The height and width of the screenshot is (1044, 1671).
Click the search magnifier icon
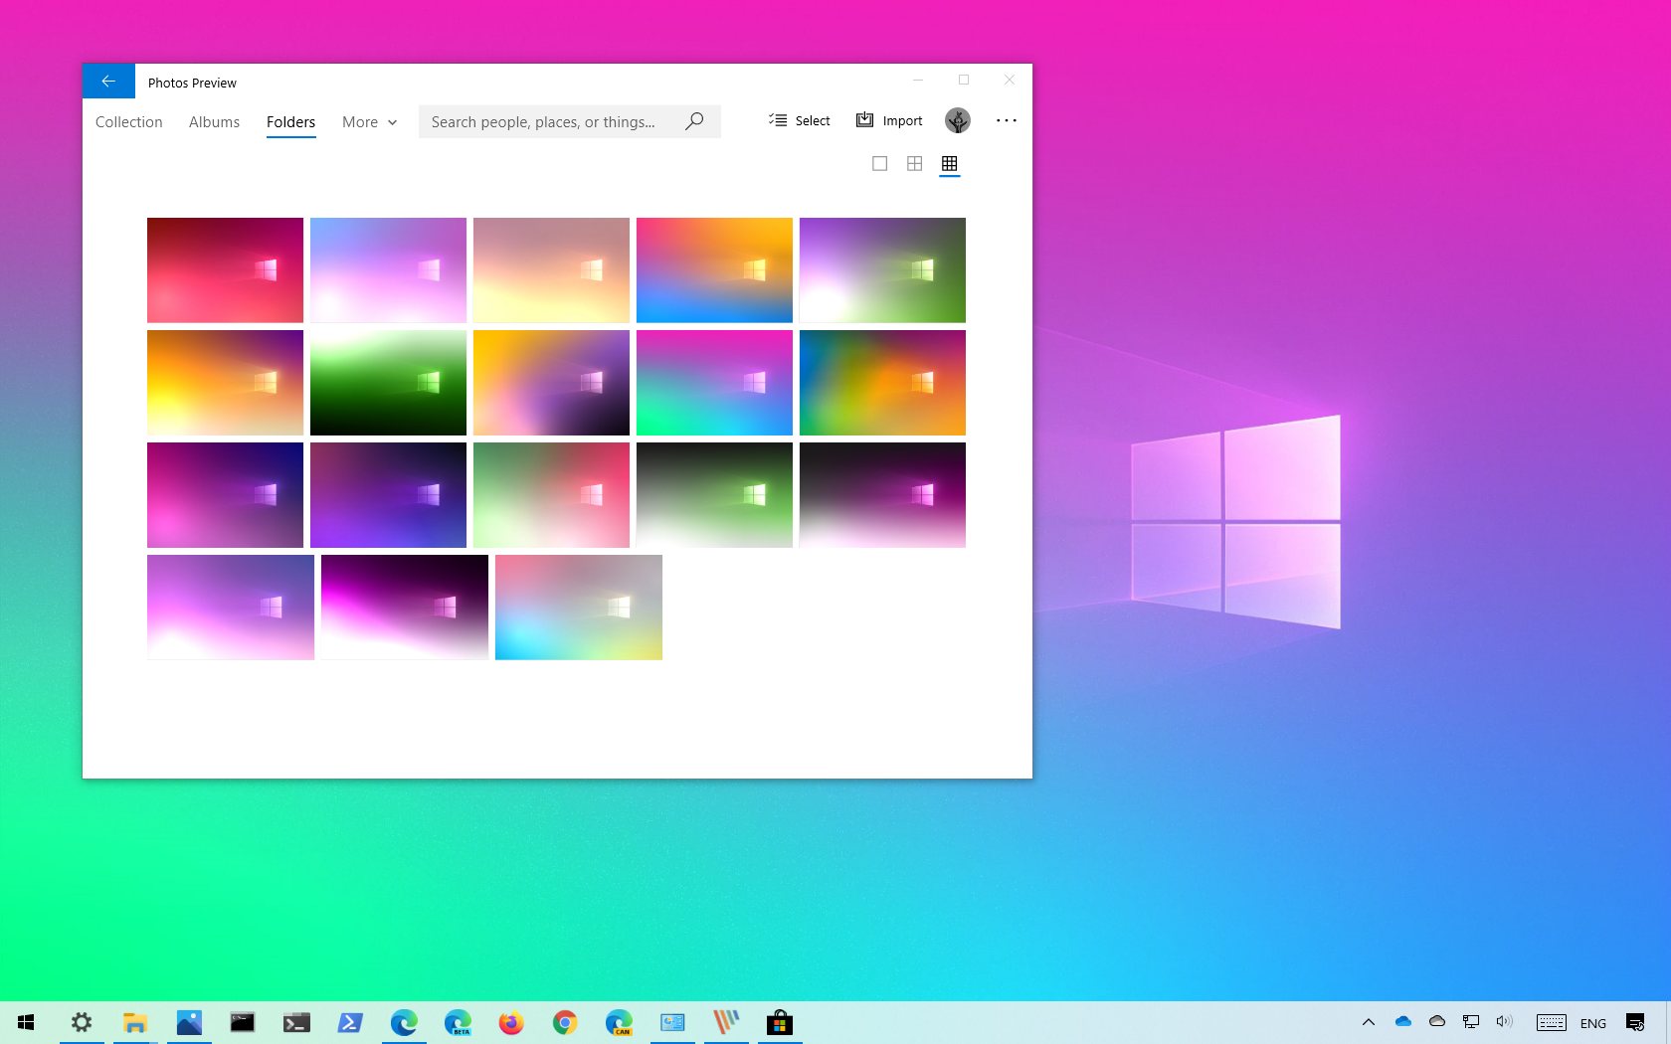point(694,121)
